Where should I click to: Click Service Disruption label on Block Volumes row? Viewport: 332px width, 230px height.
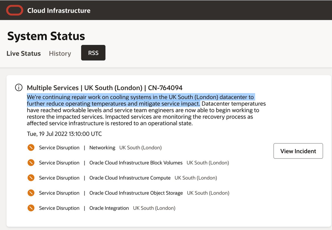pos(59,163)
